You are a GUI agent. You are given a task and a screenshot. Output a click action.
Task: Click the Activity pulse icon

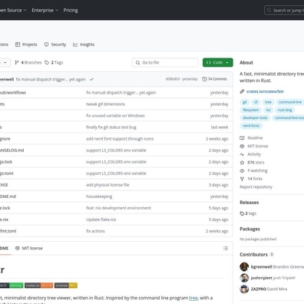[x=242, y=154]
